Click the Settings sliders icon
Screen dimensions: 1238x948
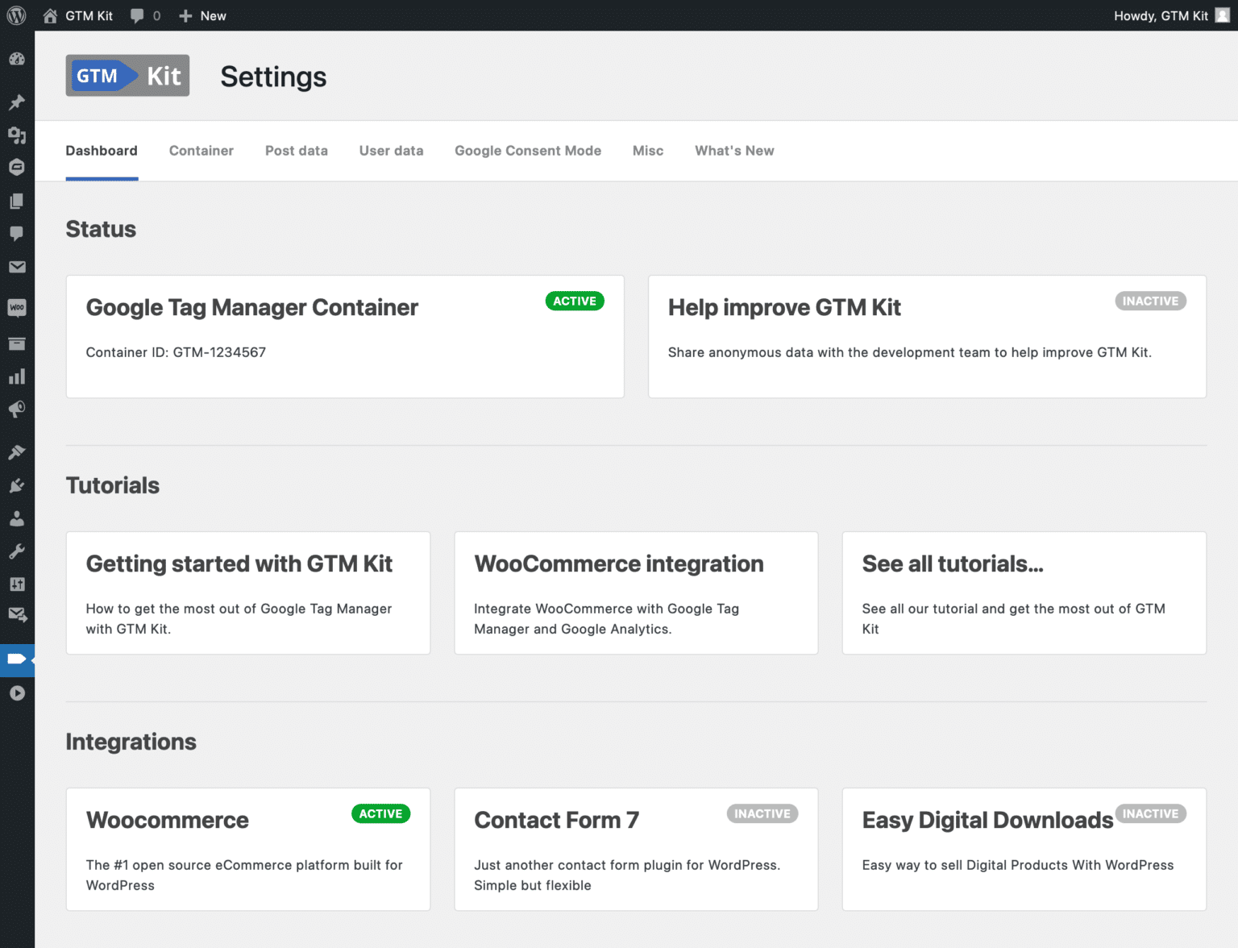point(17,584)
